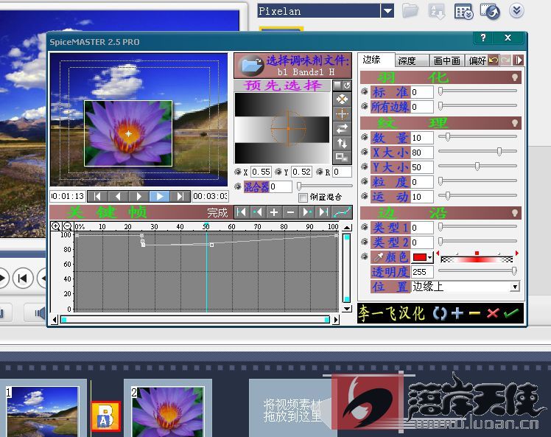Jump to the last keyframe

[x=323, y=212]
